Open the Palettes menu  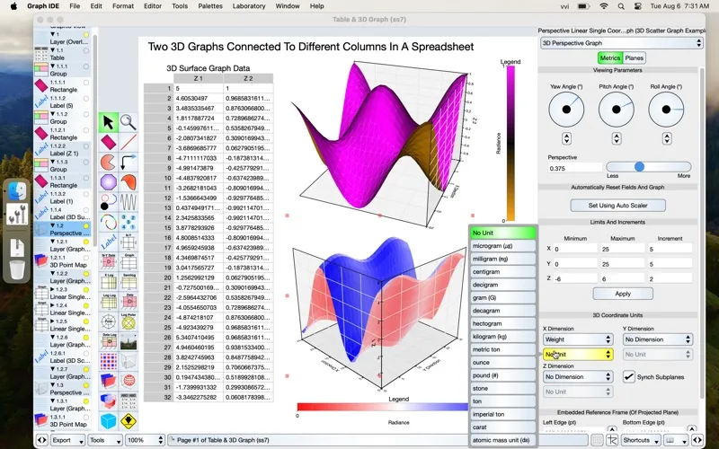coord(210,6)
